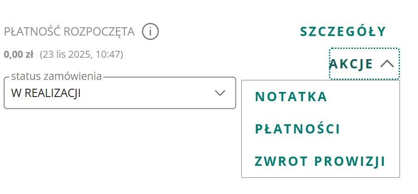The width and height of the screenshot is (418, 194).
Task: Add a note via NOTATKA option
Action: (x=291, y=97)
